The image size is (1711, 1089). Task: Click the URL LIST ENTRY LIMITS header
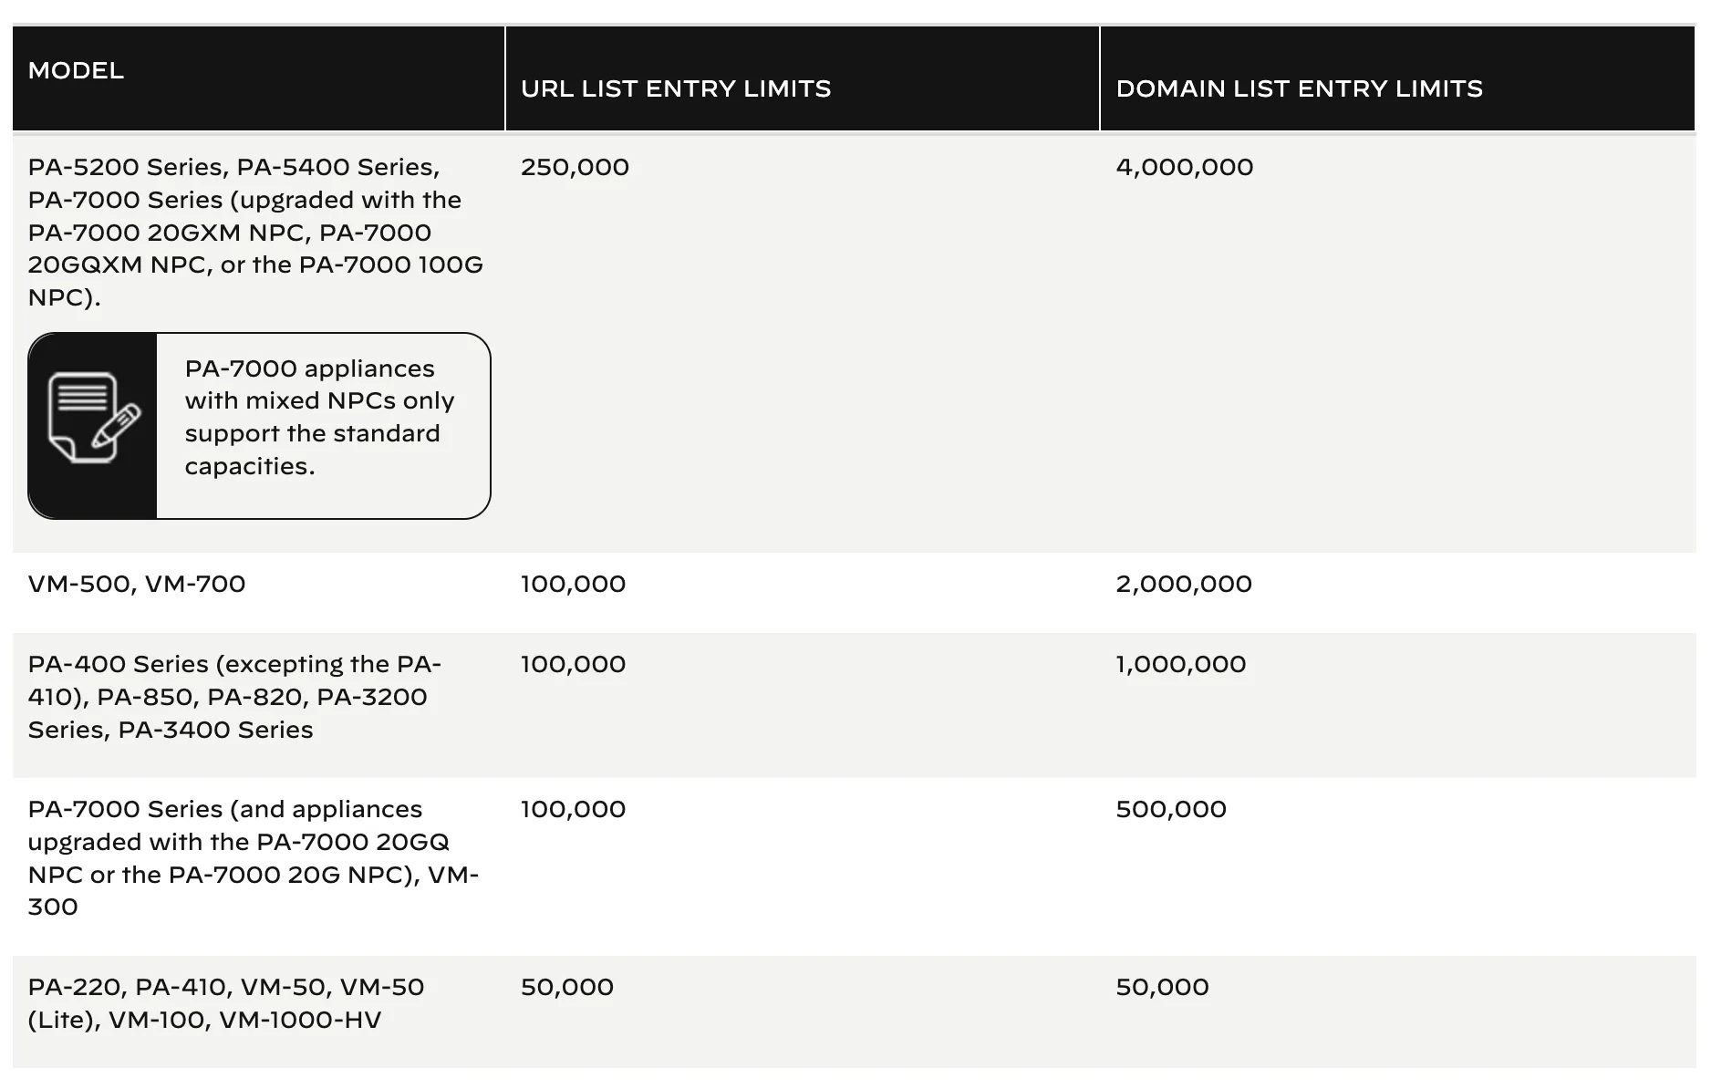pyautogui.click(x=676, y=88)
